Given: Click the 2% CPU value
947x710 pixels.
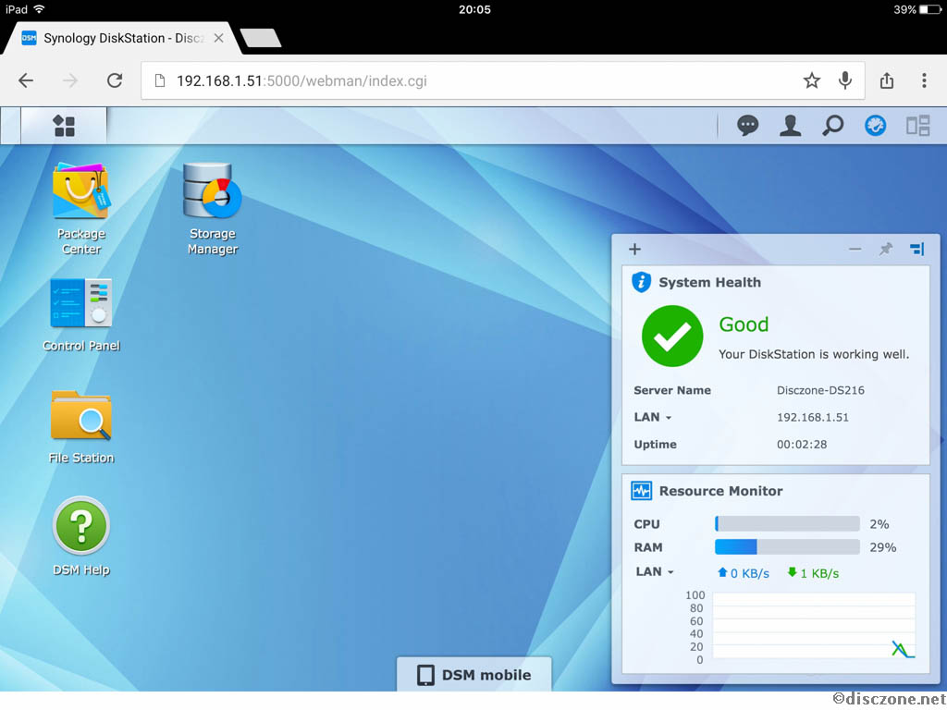Looking at the screenshot, I should 879,524.
